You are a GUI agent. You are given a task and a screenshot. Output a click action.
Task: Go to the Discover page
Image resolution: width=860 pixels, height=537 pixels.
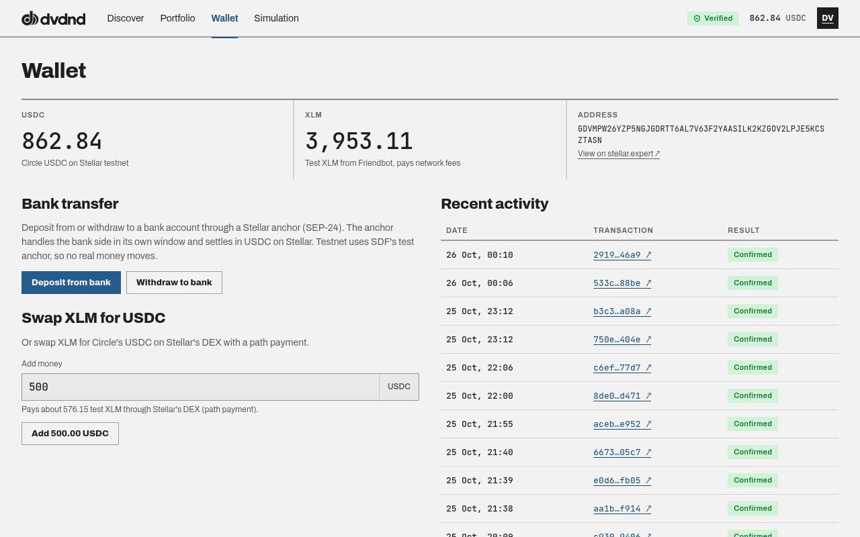pos(126,18)
